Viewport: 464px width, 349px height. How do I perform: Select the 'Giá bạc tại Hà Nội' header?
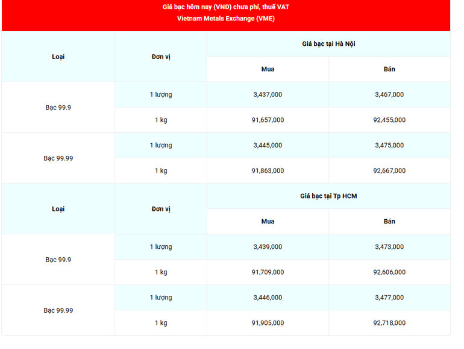[328, 44]
